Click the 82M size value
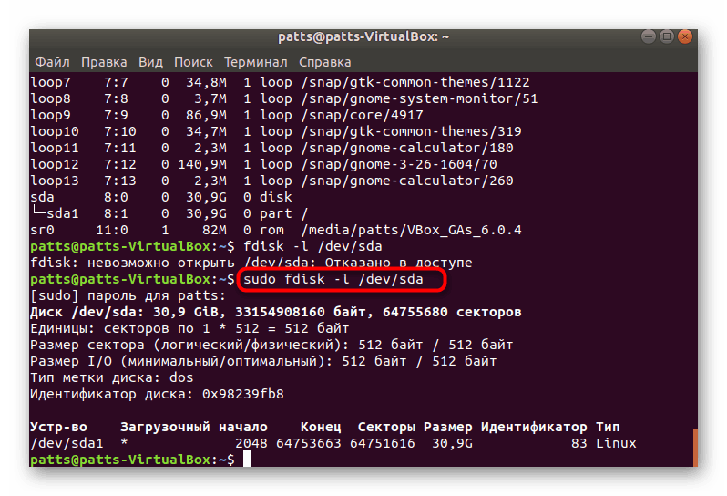The width and height of the screenshot is (727, 496). (x=214, y=230)
